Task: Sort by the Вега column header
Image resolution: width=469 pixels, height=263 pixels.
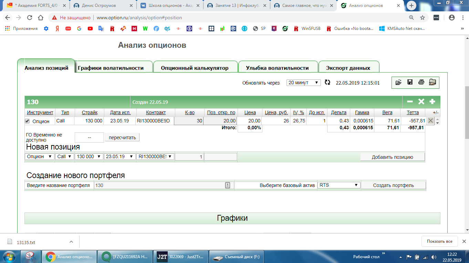Action: tap(387, 112)
